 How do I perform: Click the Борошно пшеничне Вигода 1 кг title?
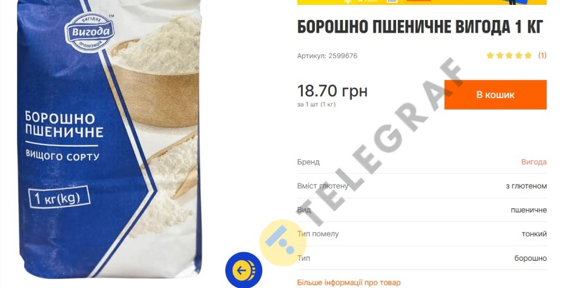[420, 27]
